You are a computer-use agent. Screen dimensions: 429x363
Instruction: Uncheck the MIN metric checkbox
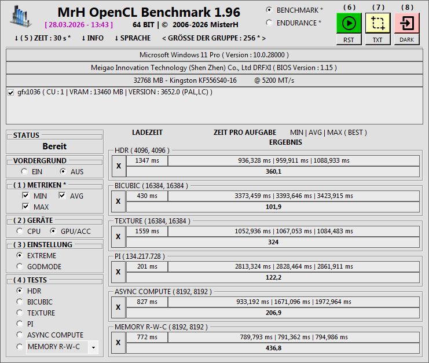click(25, 196)
